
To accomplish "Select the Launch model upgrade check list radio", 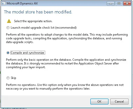I will point(8,28).
